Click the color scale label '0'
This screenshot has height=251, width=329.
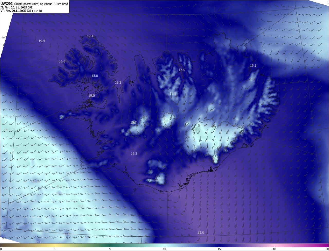click(x=1, y=249)
